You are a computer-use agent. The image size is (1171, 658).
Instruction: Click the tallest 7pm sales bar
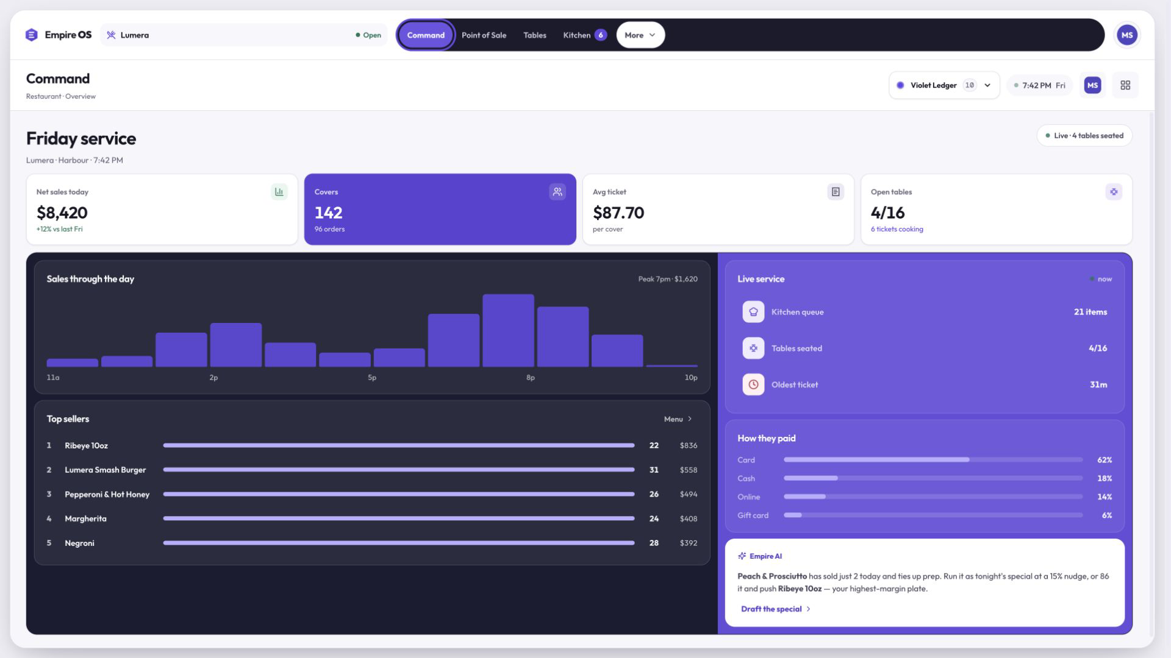point(508,331)
